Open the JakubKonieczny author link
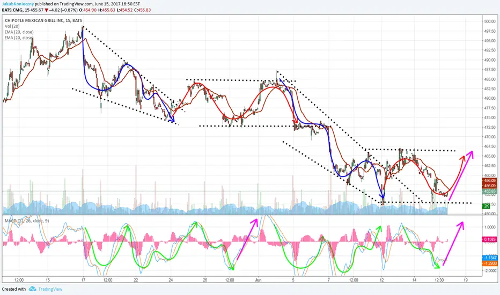 tap(18, 4)
